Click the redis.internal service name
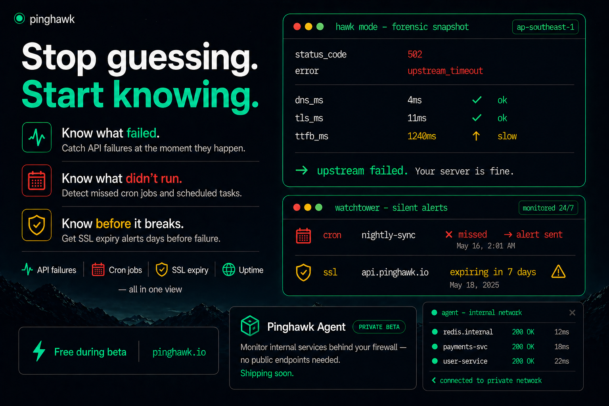This screenshot has height=406, width=609. 468,332
